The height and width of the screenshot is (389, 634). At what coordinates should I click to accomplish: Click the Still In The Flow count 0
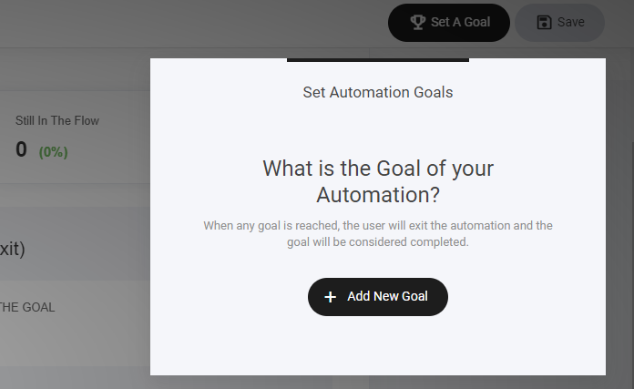point(21,150)
